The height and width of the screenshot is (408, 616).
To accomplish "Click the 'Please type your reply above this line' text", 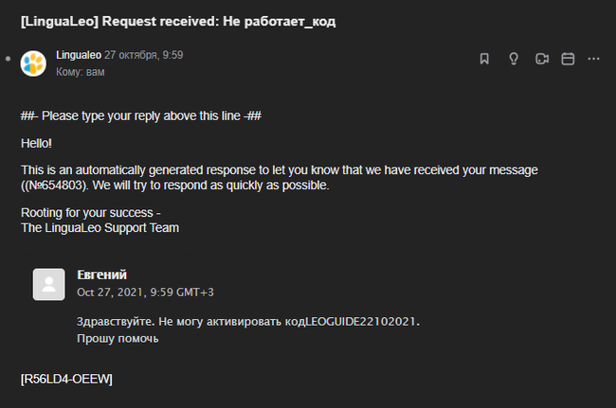I will click(141, 116).
